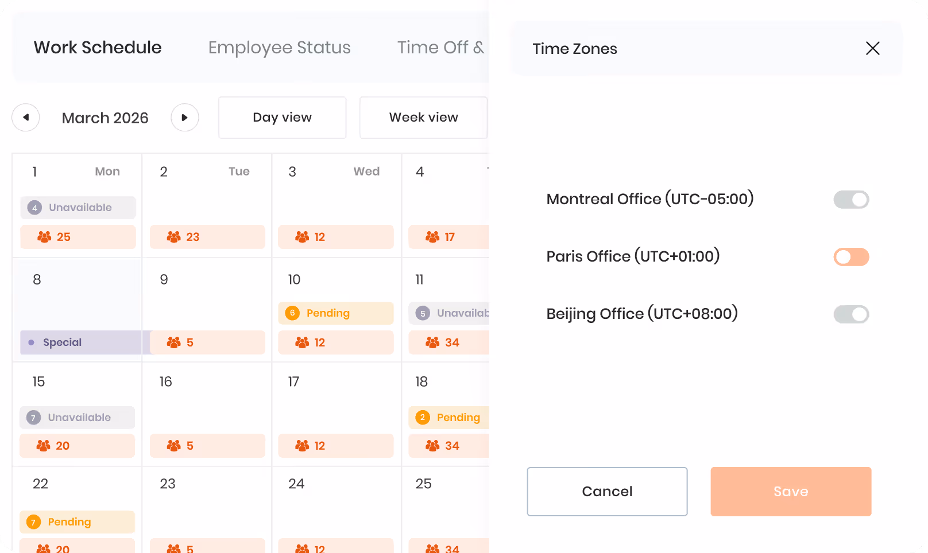Select date 23 in calendar

(x=168, y=484)
